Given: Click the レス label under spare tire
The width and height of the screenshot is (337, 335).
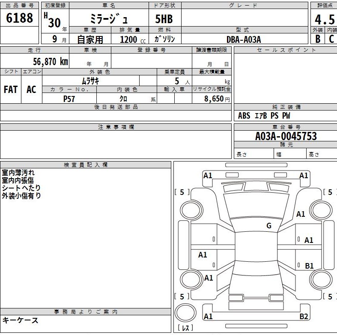Looking at the screenshot, I should tap(185, 328).
